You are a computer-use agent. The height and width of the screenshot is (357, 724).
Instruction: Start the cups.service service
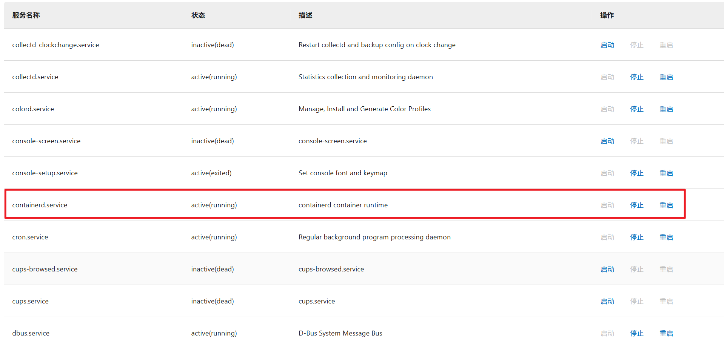pos(607,301)
